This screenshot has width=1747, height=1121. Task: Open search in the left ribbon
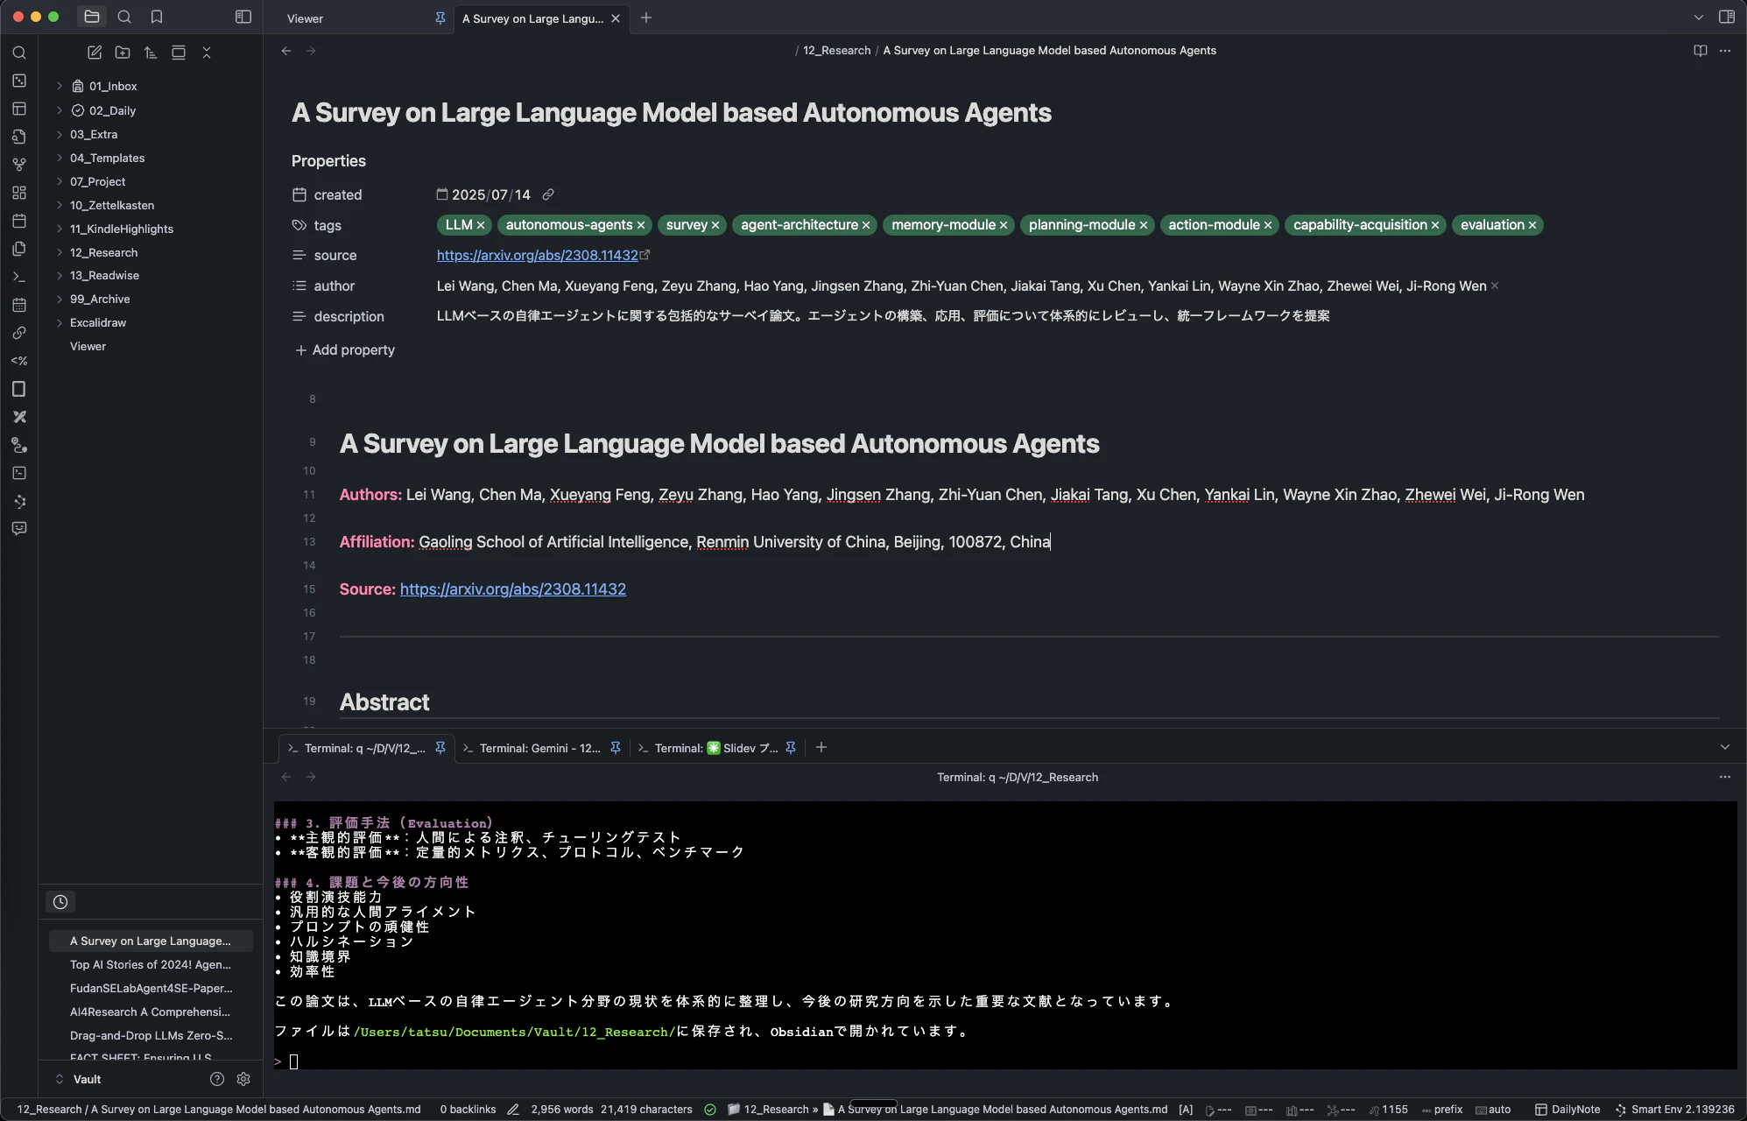(x=19, y=53)
